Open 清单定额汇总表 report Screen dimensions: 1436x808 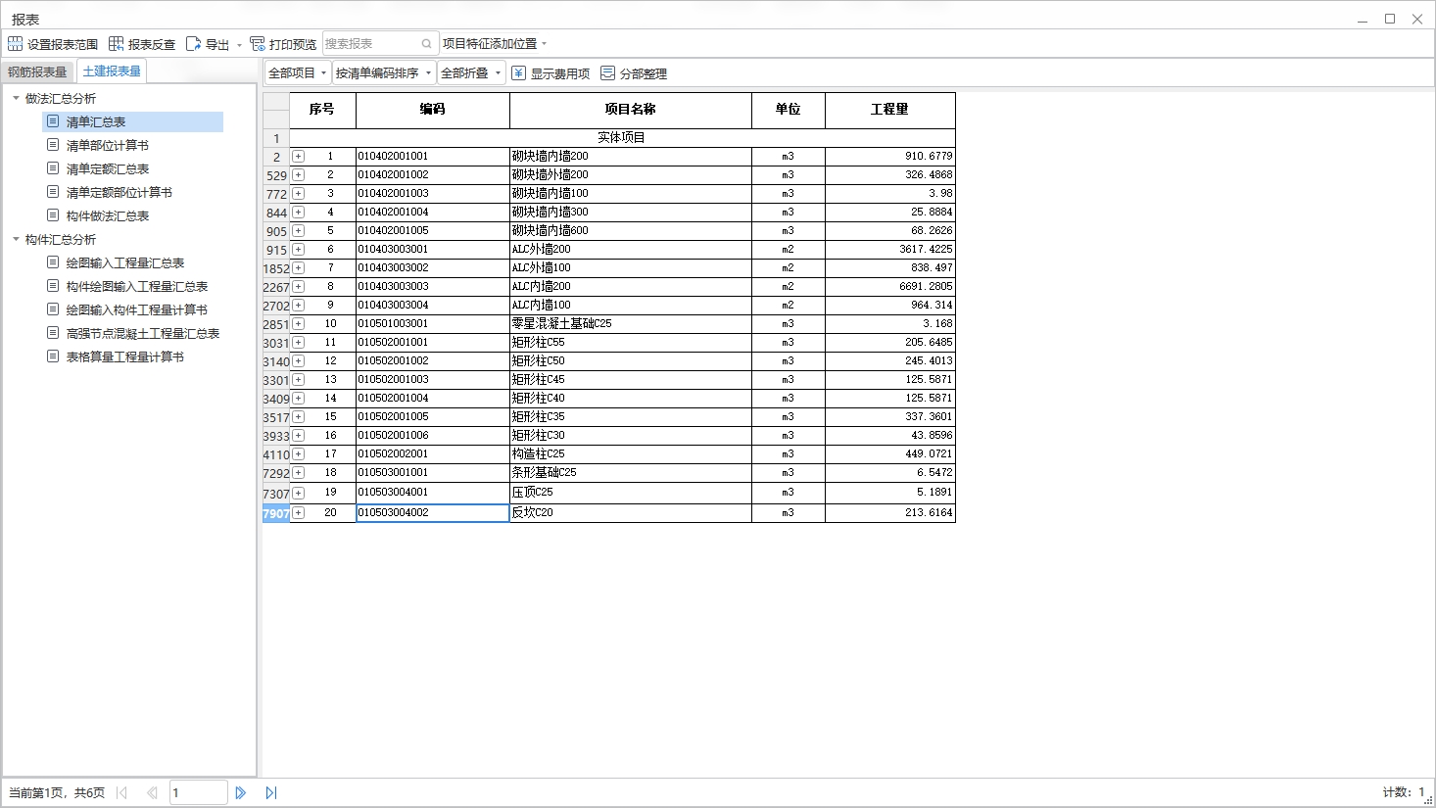click(108, 168)
